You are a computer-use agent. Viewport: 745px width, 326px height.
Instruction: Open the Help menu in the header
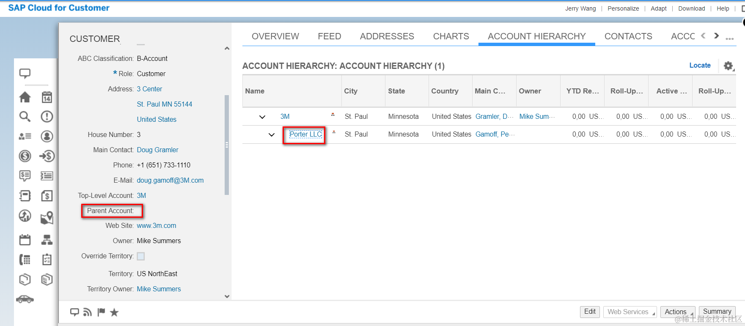[723, 8]
